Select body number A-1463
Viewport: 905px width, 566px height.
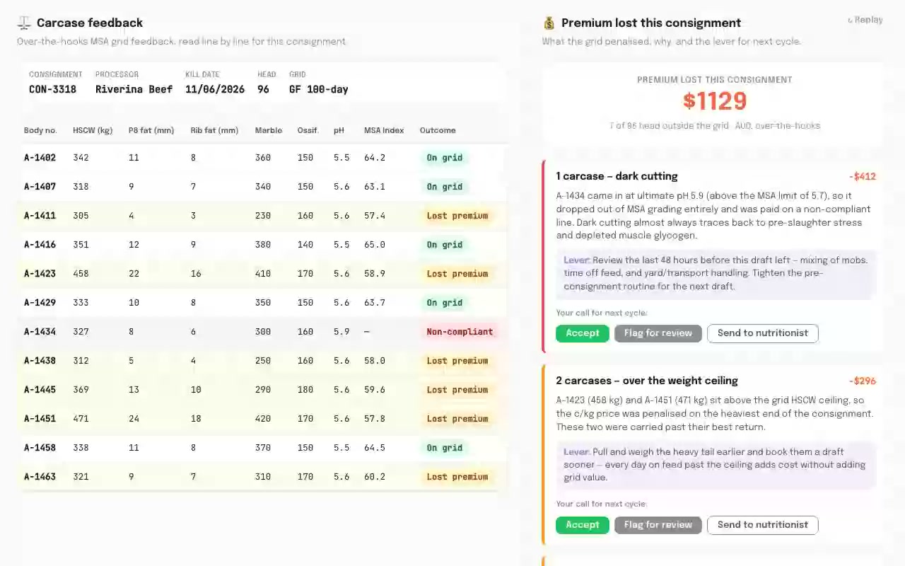(x=40, y=477)
